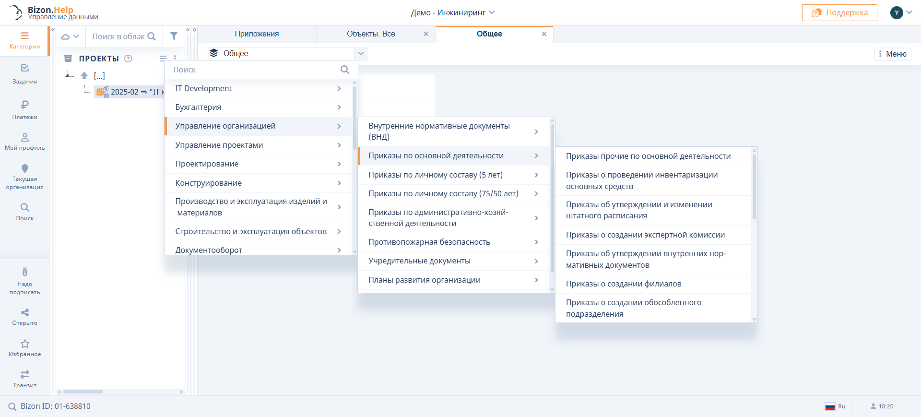Toggle the Категории hamburger menu

pos(25,36)
